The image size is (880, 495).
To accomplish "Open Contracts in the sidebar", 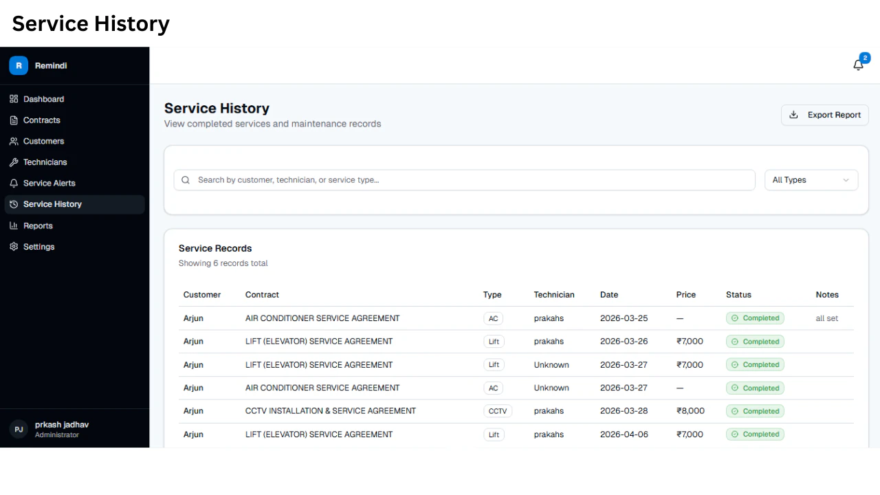I will (x=75, y=120).
